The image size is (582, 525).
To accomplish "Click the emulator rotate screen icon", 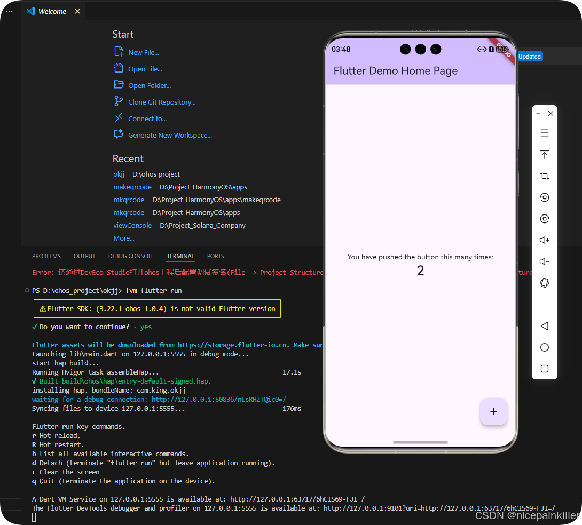I will coord(545,197).
